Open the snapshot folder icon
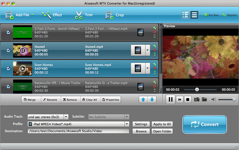This screenshot has width=239, height=150. (204, 100)
